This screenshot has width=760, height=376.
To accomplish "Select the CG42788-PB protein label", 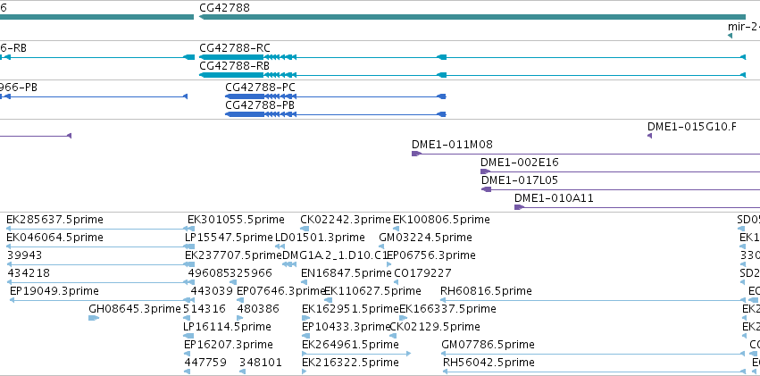I will (x=260, y=105).
